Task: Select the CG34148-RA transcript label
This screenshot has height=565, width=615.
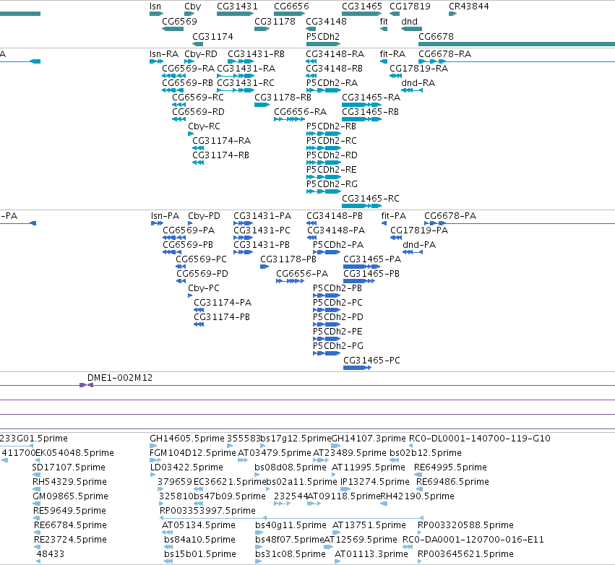Action: click(335, 53)
